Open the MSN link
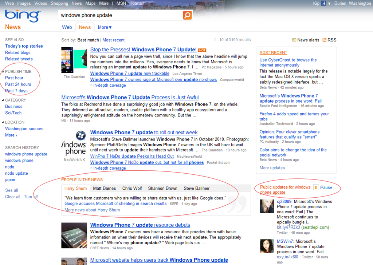 121,3
